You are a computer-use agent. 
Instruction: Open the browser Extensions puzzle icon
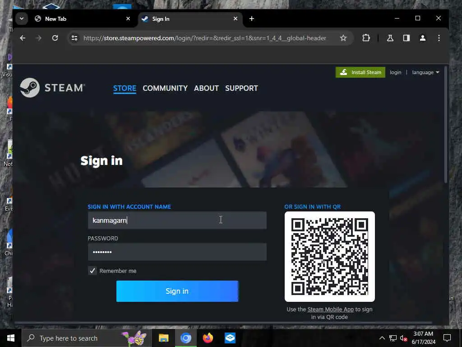click(x=366, y=38)
